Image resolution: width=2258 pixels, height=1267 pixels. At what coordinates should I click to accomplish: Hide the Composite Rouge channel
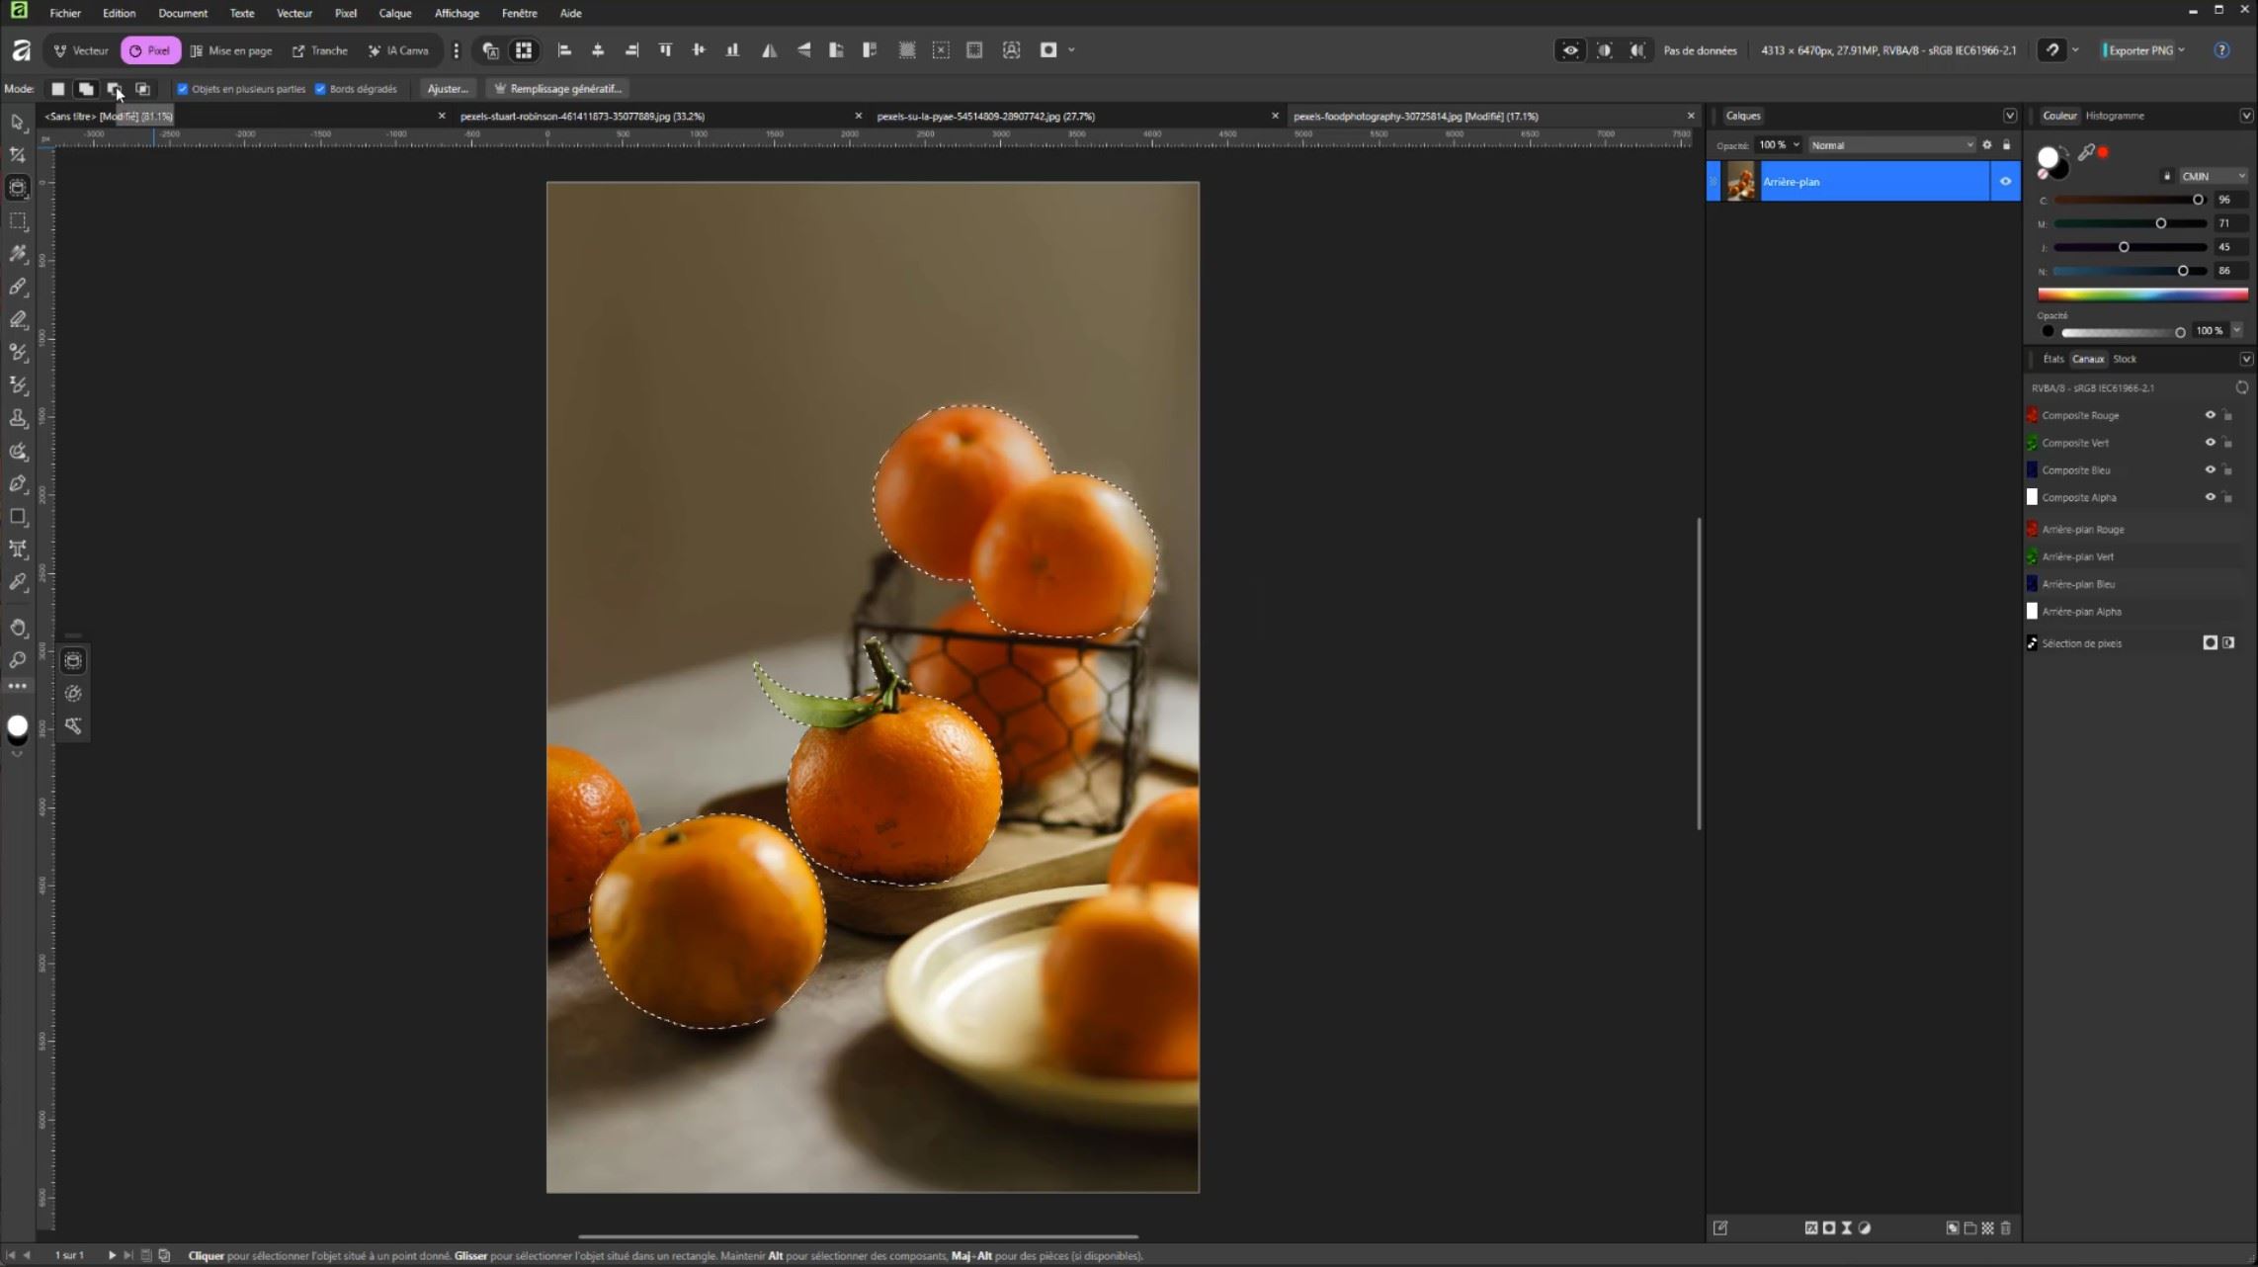[x=2210, y=415]
